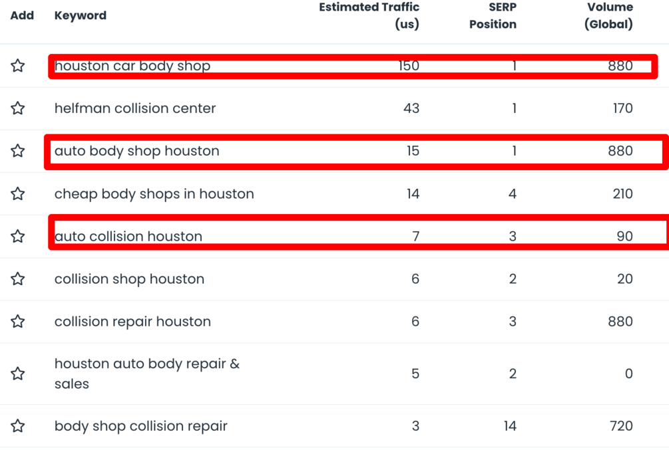Open 'helfman collision center' keyword text

135,108
